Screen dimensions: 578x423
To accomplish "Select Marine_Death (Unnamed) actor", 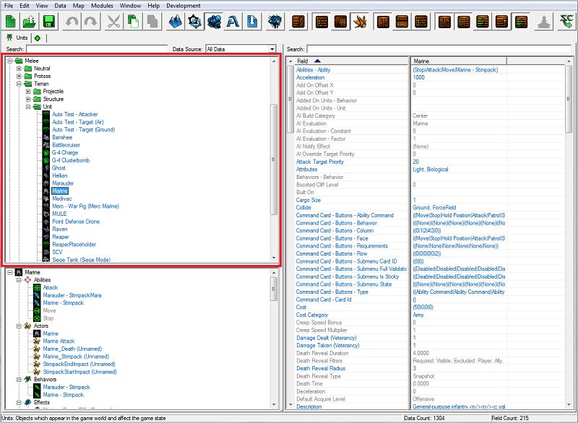I will pos(72,349).
